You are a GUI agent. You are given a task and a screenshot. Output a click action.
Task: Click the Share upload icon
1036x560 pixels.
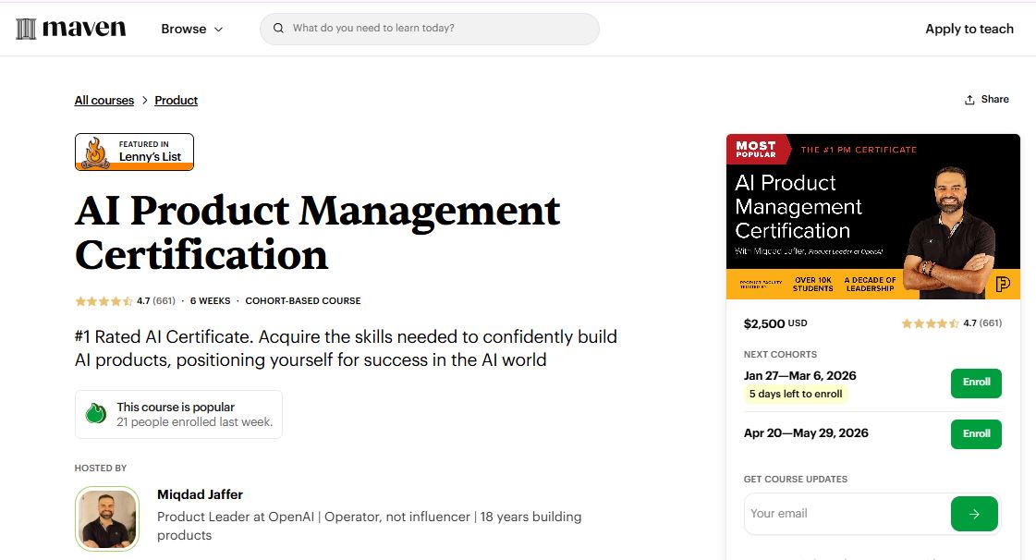pyautogui.click(x=970, y=99)
